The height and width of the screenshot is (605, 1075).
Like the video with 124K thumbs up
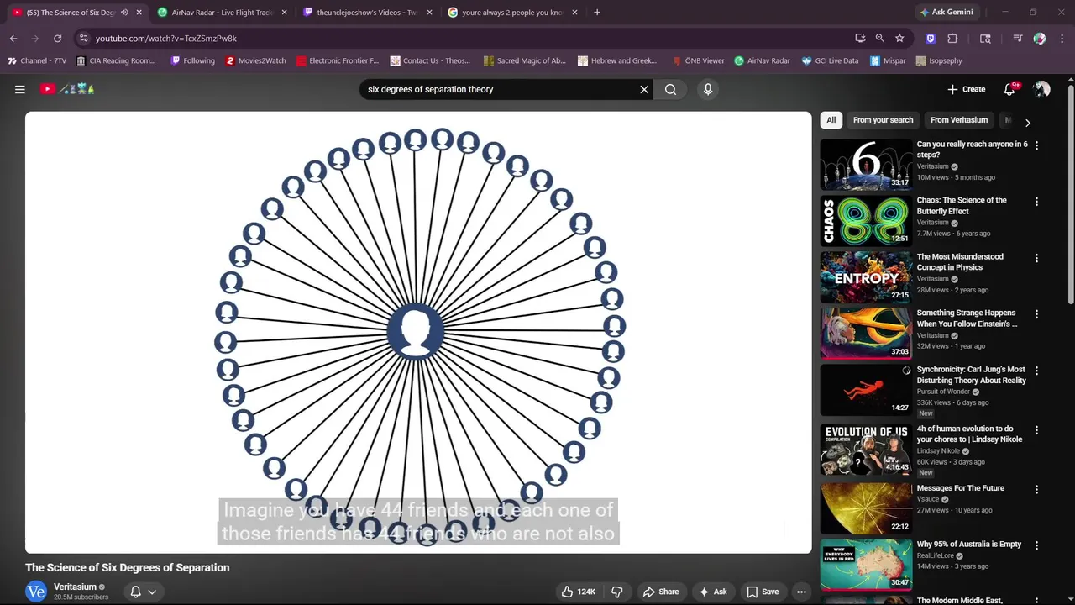point(578,592)
